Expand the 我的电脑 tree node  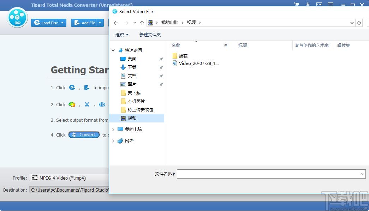[113, 129]
